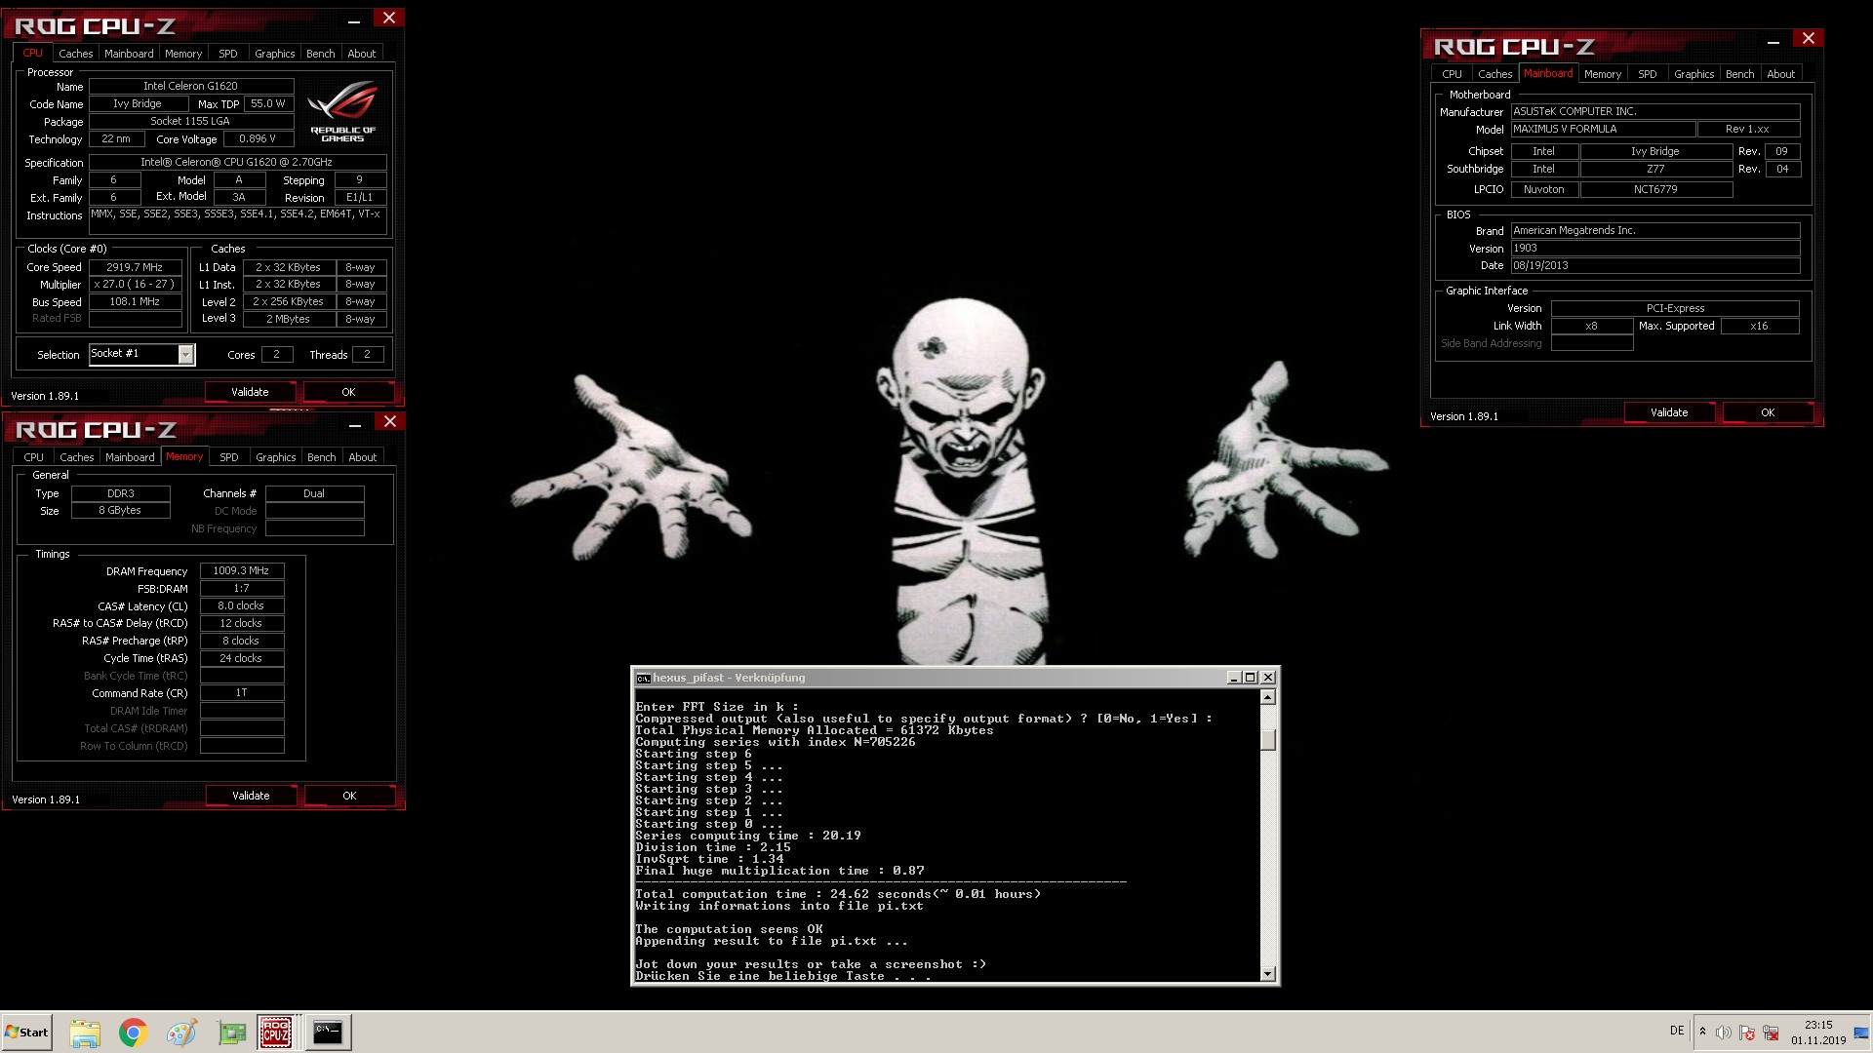Click the DRAM Frequency value 1009.3 MHz
Screen dimensions: 1873x1053
pos(242,571)
